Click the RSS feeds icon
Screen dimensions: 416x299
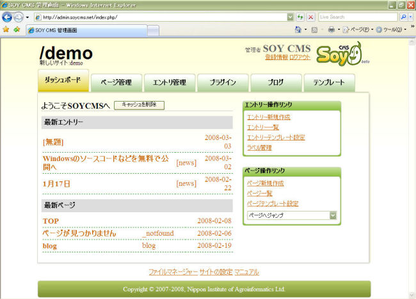314,30
